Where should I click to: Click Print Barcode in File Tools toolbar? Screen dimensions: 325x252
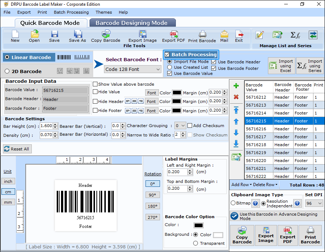(x=202, y=36)
